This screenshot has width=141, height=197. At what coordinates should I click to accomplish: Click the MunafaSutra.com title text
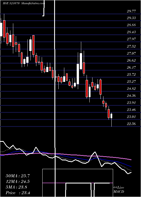pos(33,3)
